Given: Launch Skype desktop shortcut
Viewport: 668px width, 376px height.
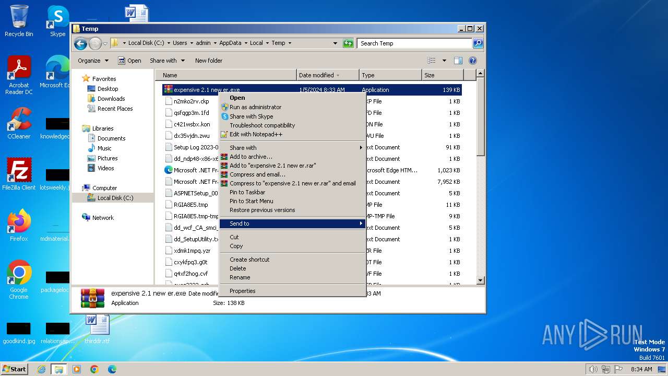Looking at the screenshot, I should point(57,21).
